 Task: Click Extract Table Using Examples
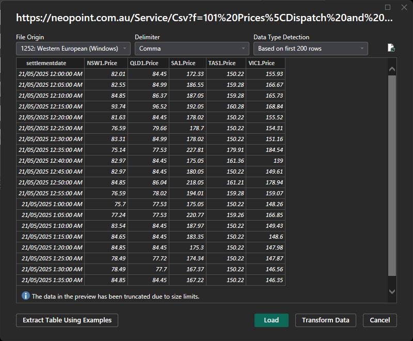[x=67, y=320]
